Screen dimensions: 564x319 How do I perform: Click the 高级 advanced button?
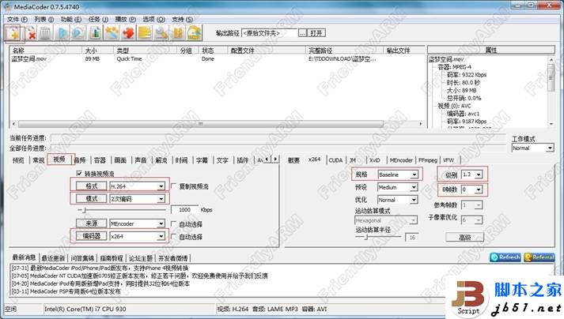point(464,237)
